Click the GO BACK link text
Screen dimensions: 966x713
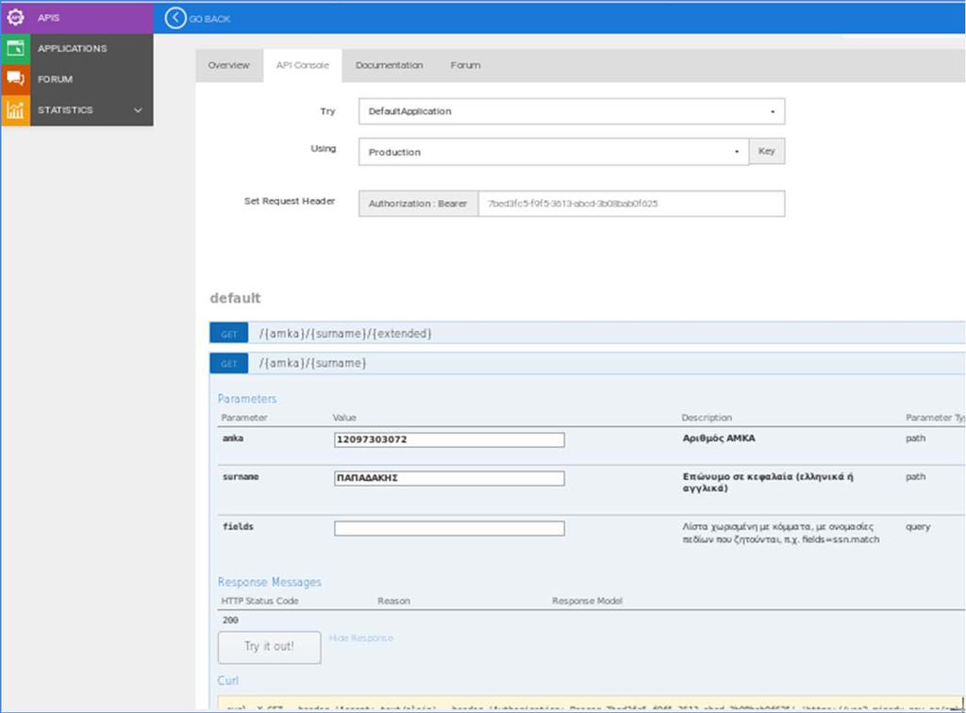[x=209, y=19]
